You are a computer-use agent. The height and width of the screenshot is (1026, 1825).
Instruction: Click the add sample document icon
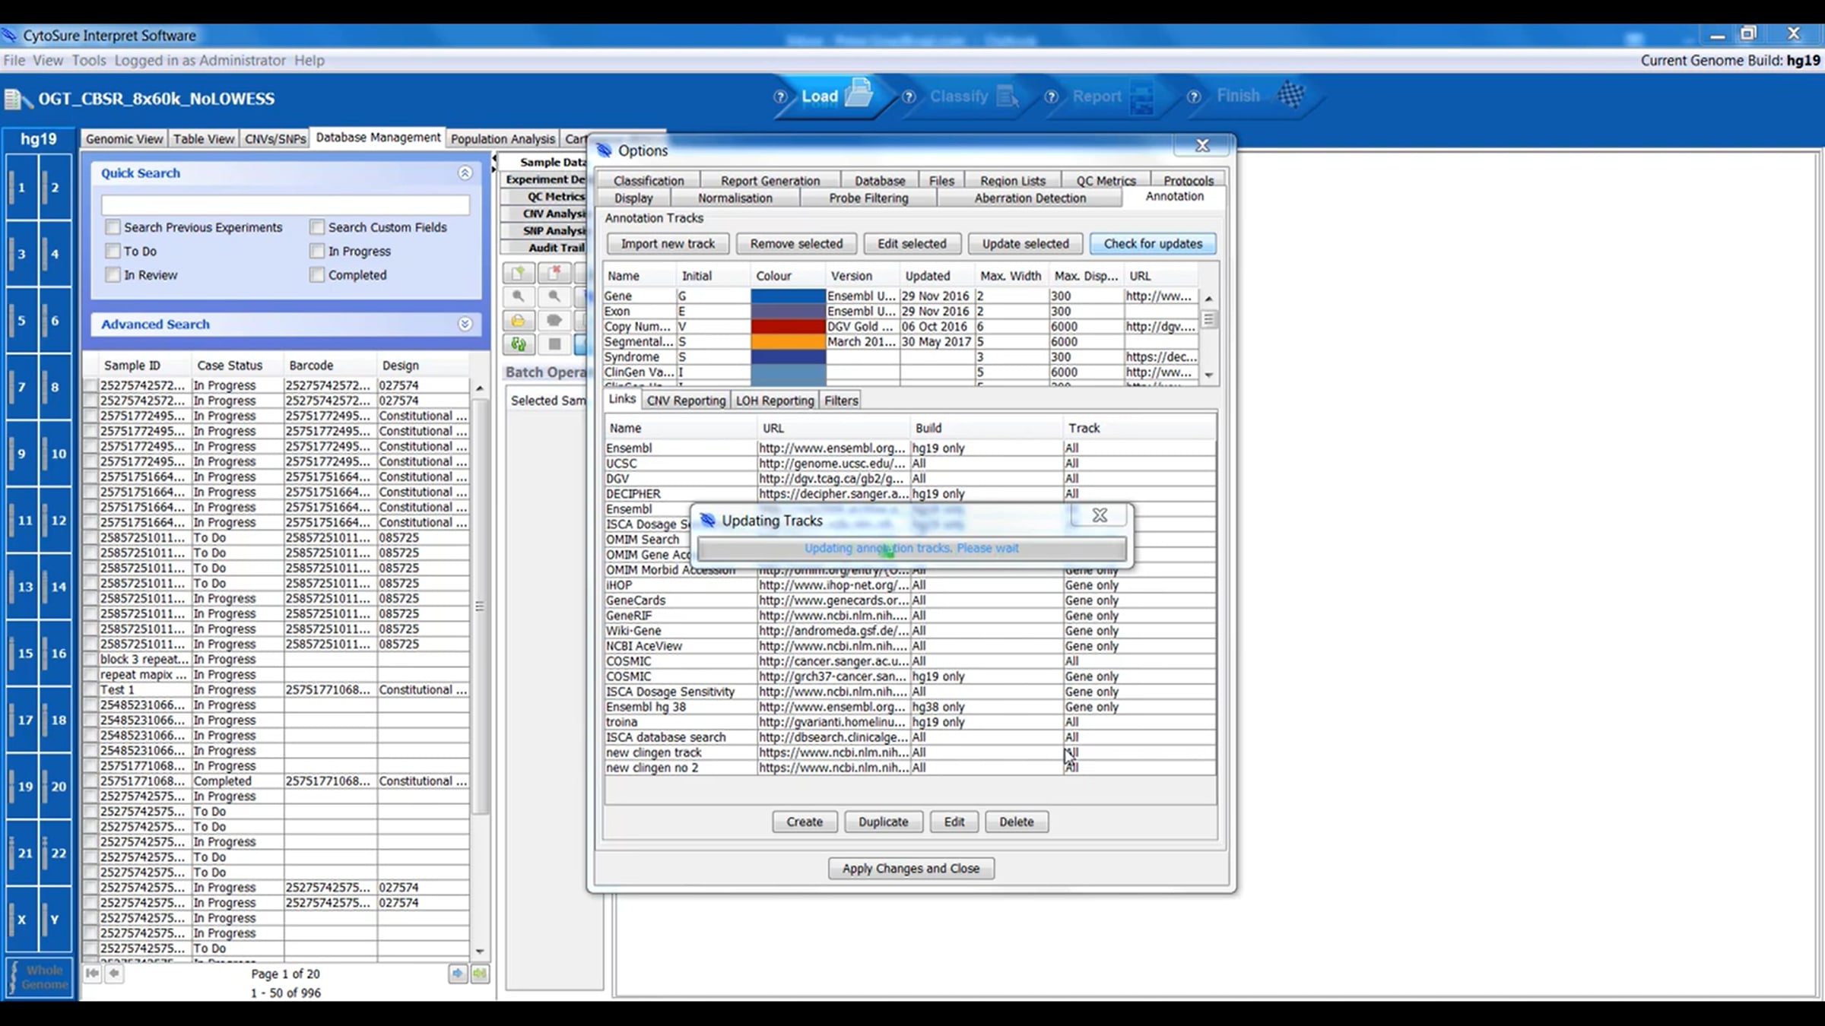519,272
